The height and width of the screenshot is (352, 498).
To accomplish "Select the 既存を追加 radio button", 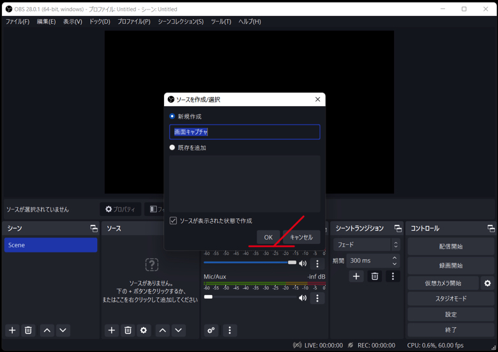I will (x=172, y=148).
